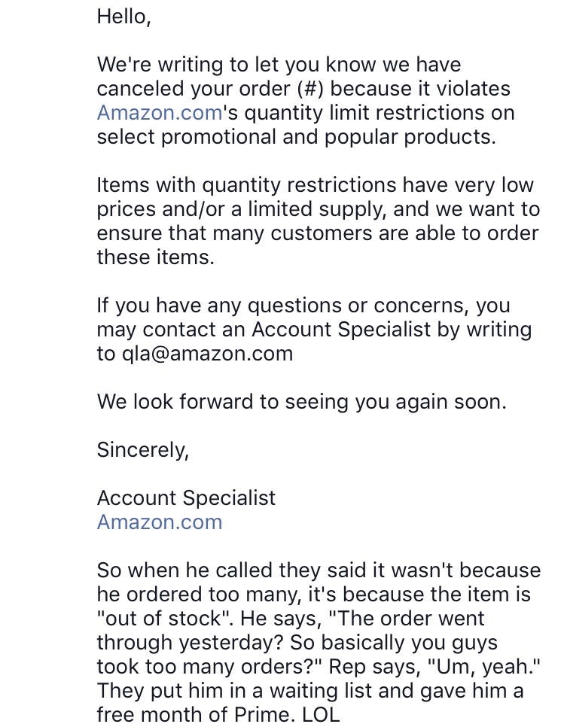The image size is (564, 727).
Task: Click the line starting 'Items with quantity restrictions'
Action: click(x=316, y=185)
